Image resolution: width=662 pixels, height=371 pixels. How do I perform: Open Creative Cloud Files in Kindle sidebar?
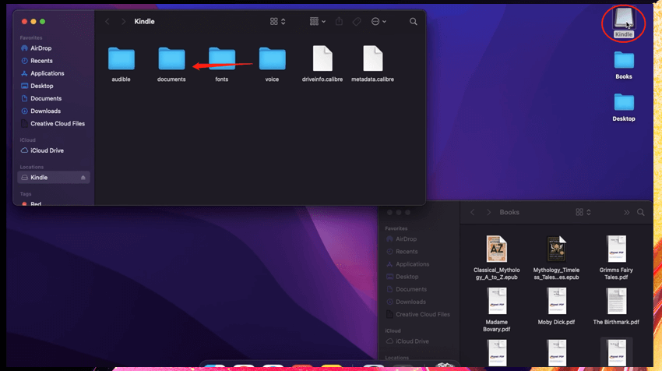point(53,124)
